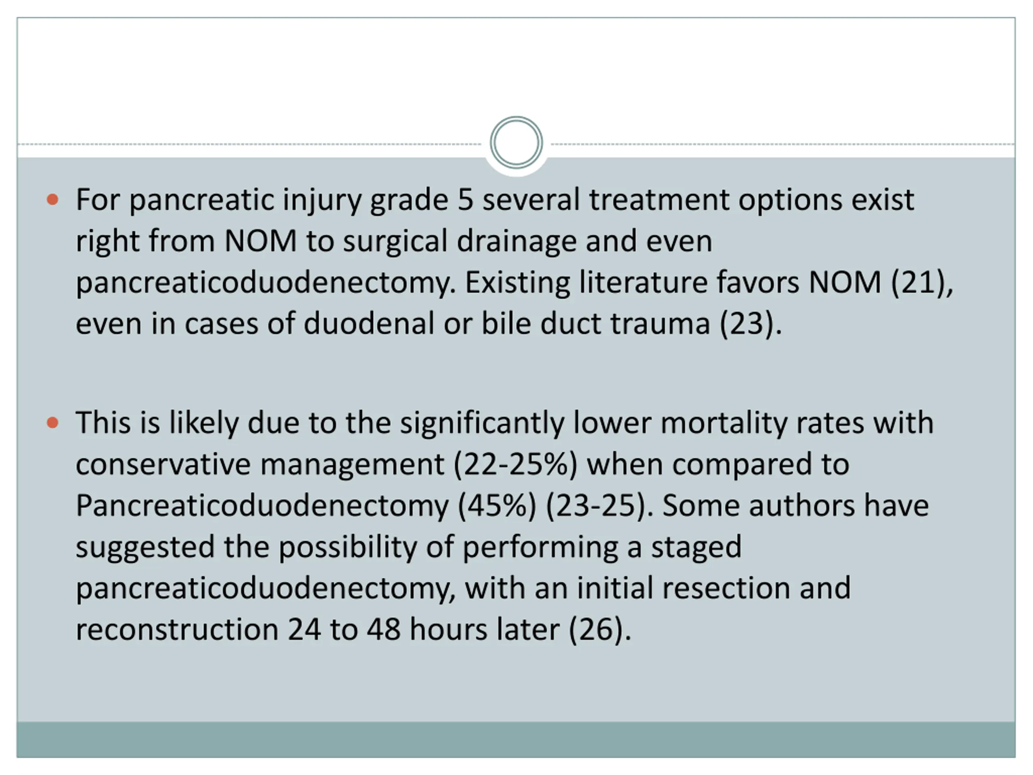The height and width of the screenshot is (775, 1033).
Task: Click the "(45%)" mortality figure
Action: coord(497,506)
